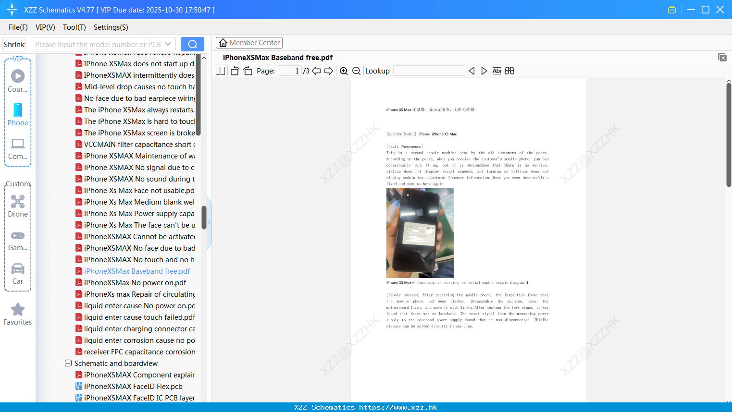Click the blue search button

coord(192,44)
